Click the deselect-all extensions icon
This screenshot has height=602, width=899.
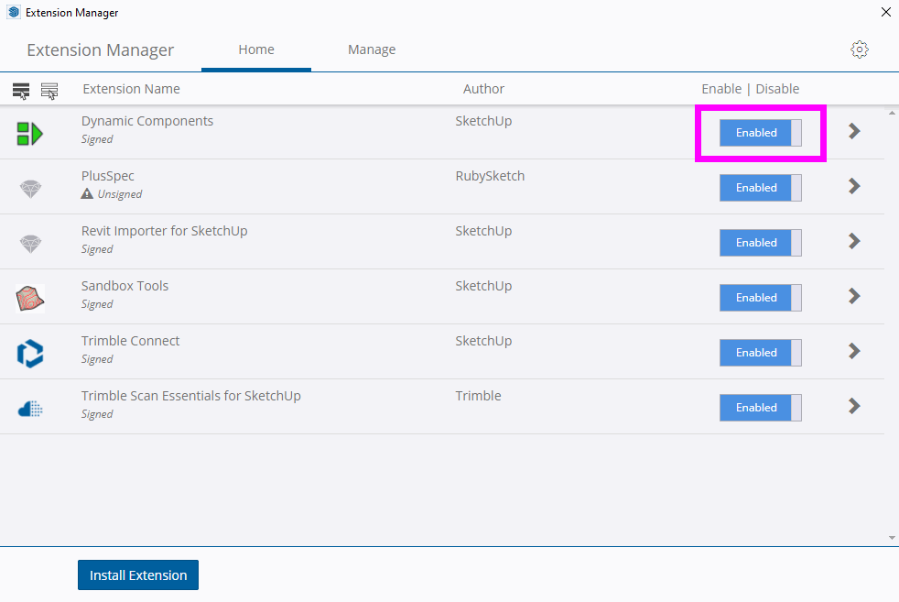49,91
